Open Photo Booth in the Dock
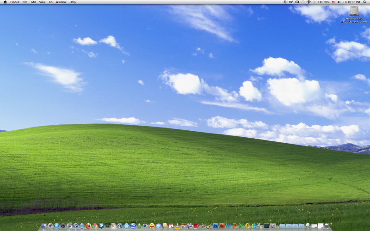 [x=196, y=225]
